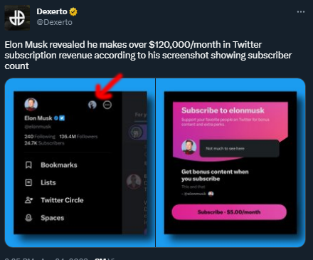This screenshot has height=260, width=313.
Task: Click the Dexerto display name
Action: 52,11
